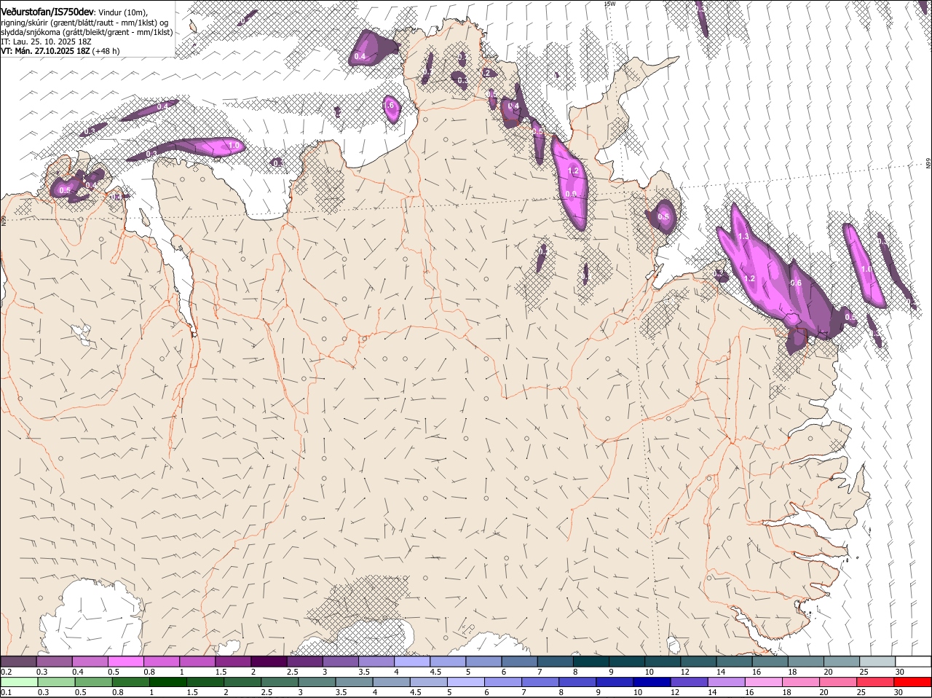This screenshot has height=698, width=932.
Task: Pick the bright red 30 swatch in bottom legend
Action: click(914, 683)
